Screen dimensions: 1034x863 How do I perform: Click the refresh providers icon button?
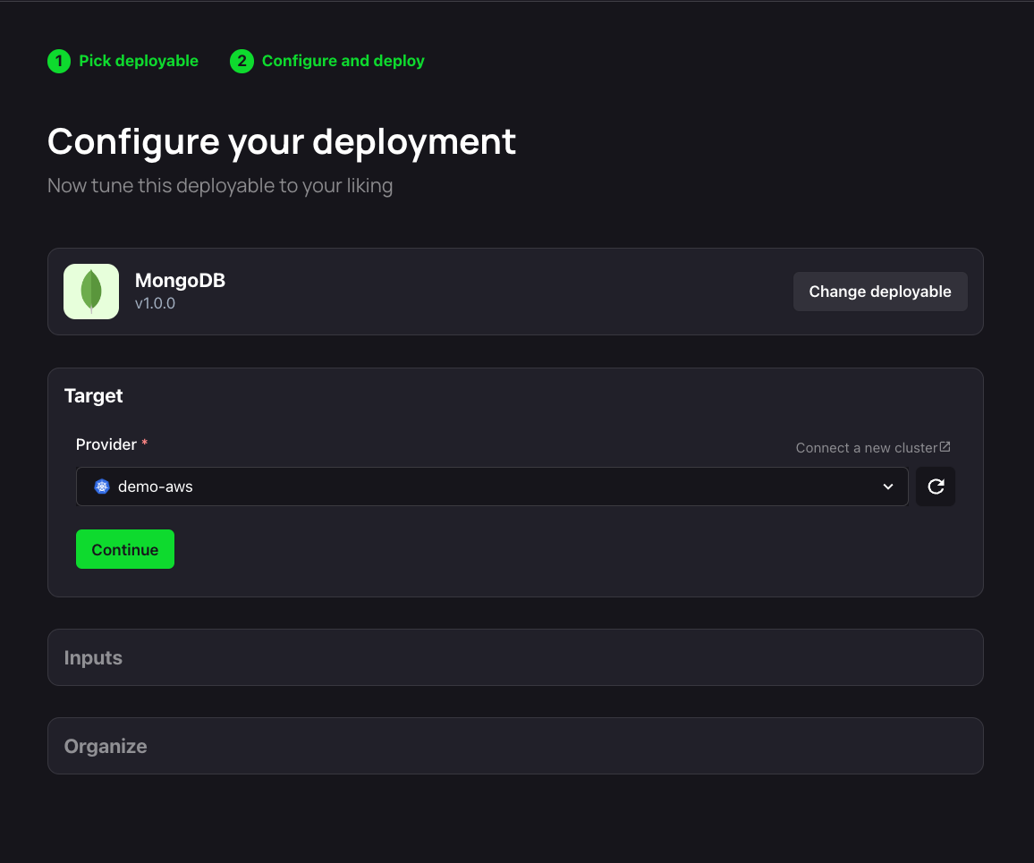(935, 486)
